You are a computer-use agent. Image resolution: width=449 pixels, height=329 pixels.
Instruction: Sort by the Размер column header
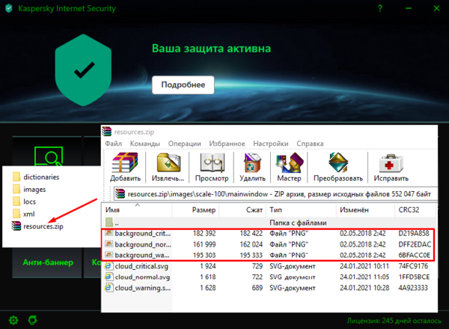196,210
